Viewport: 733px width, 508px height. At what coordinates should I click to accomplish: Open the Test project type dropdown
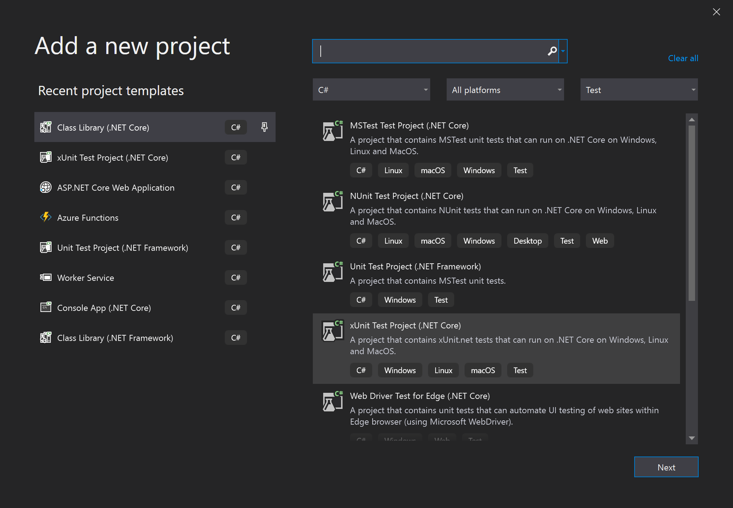[x=639, y=90]
